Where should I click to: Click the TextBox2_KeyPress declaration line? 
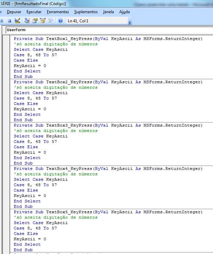(x=108, y=82)
